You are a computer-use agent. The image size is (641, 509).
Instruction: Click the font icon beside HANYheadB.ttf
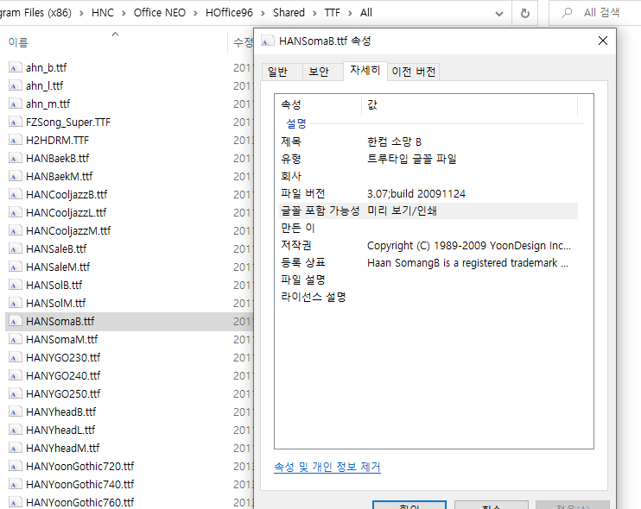pos(16,412)
